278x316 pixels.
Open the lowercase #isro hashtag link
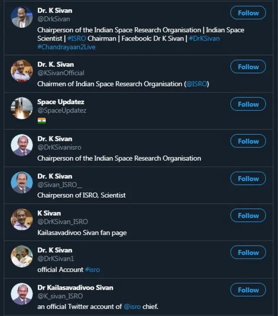coord(92,269)
